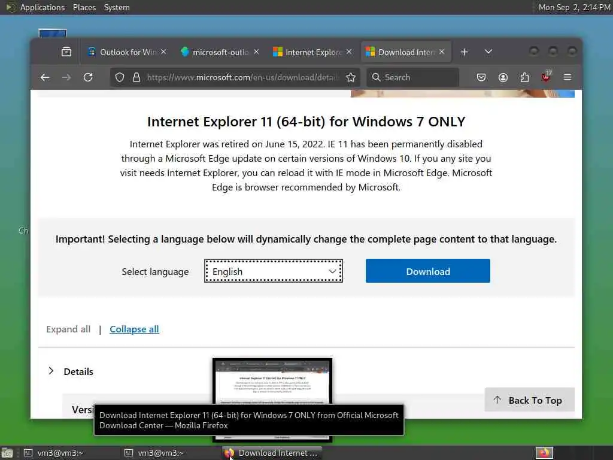Click the padlock site info icon
Image resolution: width=613 pixels, height=460 pixels.
click(x=136, y=77)
